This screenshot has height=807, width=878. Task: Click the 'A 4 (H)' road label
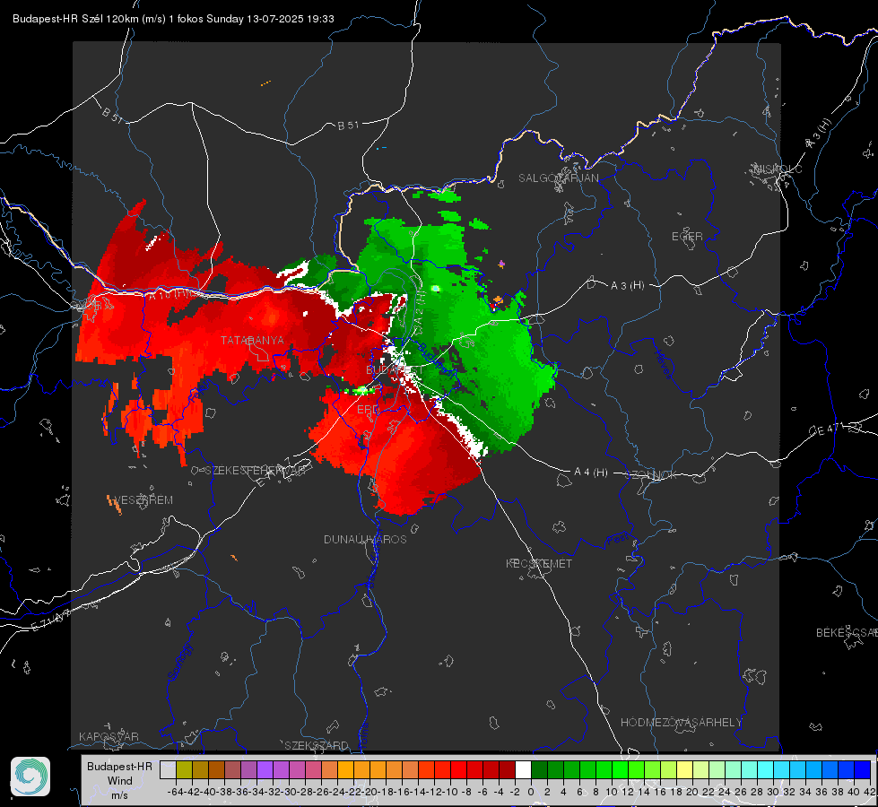[591, 473]
